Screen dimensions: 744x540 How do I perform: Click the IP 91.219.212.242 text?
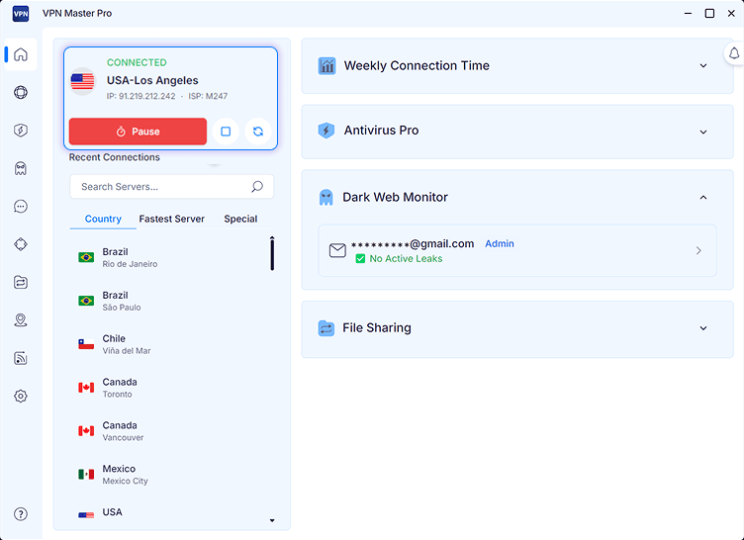pos(140,96)
